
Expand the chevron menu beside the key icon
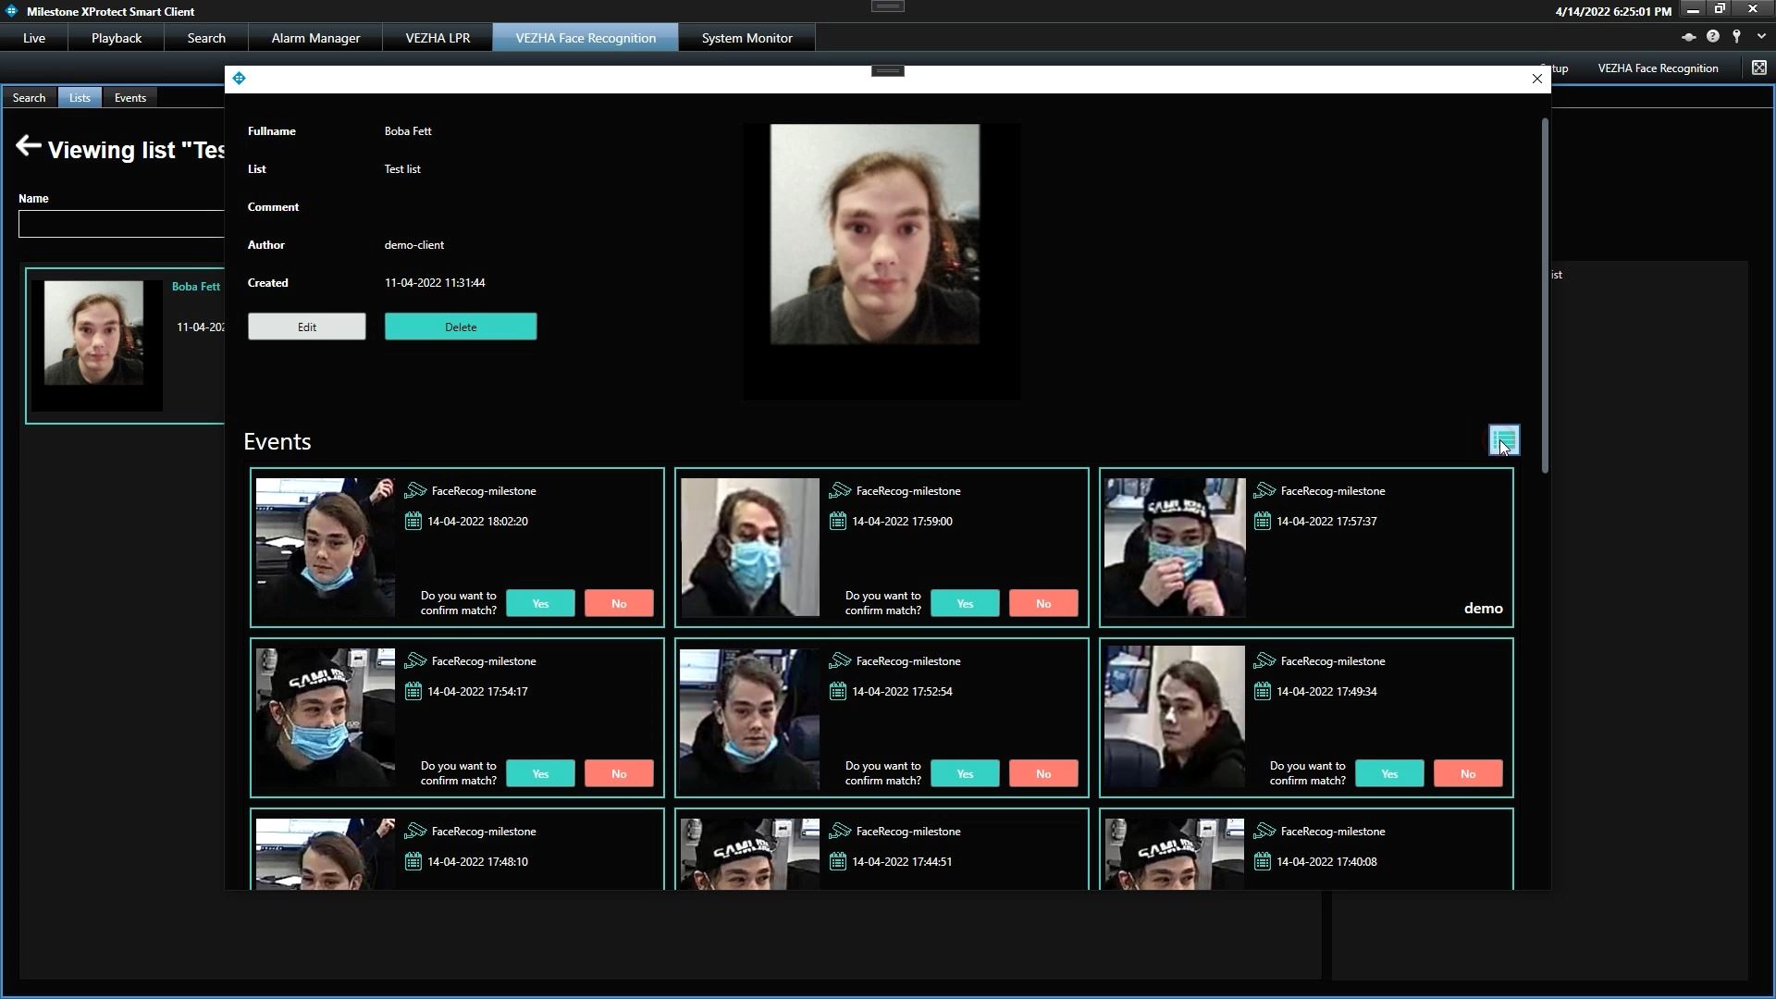click(1761, 37)
